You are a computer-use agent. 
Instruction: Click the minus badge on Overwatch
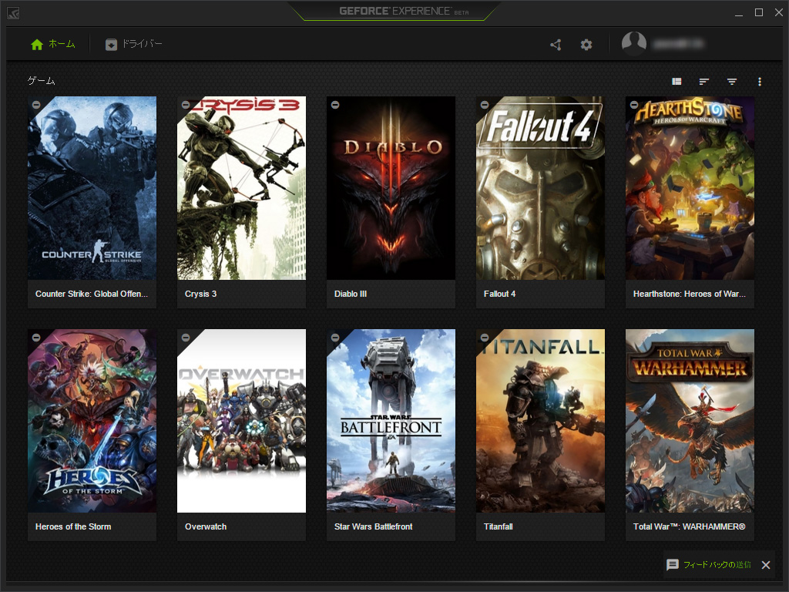click(185, 338)
